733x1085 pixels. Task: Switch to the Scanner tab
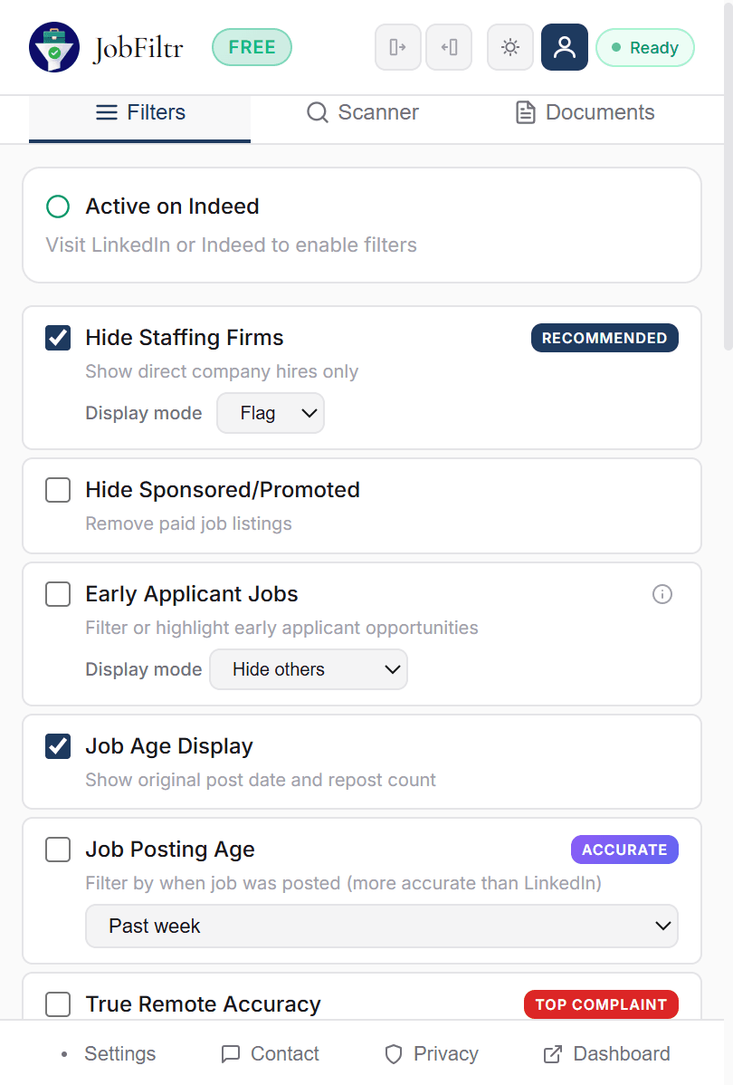(362, 112)
